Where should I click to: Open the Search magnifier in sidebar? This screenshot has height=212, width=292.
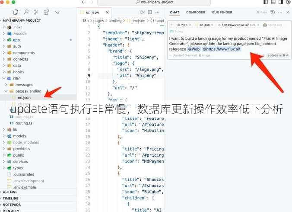(26, 12)
